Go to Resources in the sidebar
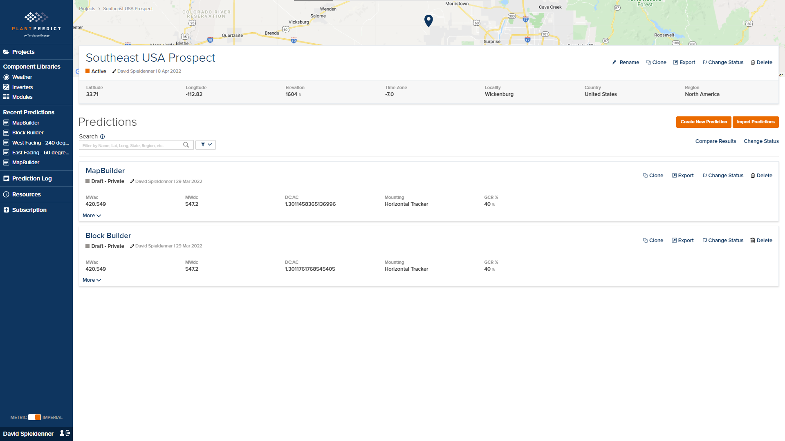The image size is (785, 441). tap(27, 194)
